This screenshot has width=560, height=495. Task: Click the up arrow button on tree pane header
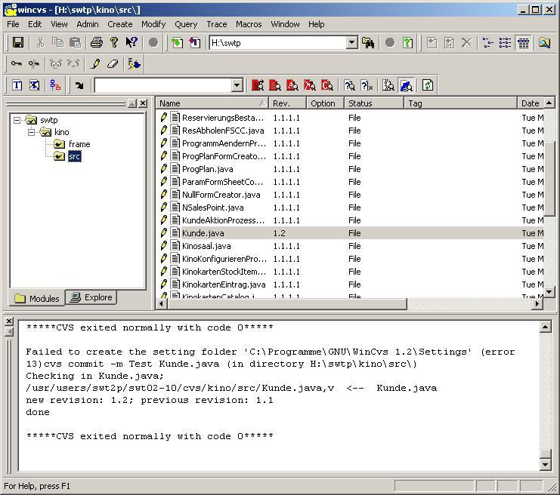(x=132, y=103)
